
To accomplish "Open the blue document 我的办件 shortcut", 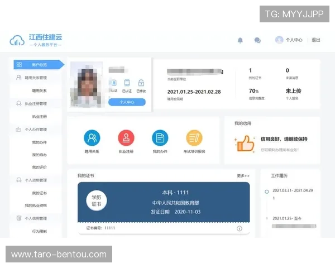I will tap(160, 138).
